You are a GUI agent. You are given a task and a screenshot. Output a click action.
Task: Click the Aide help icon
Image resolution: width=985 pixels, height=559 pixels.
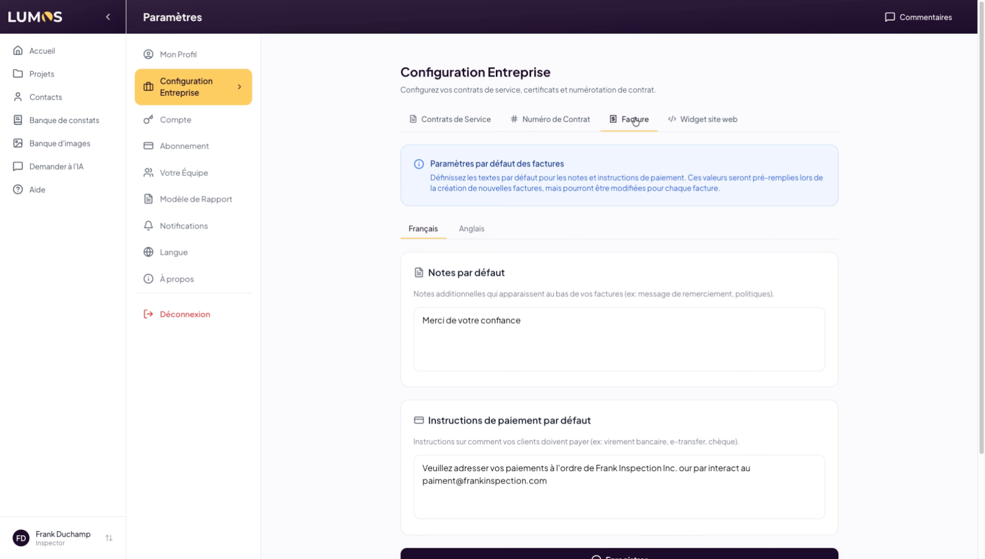[18, 189]
